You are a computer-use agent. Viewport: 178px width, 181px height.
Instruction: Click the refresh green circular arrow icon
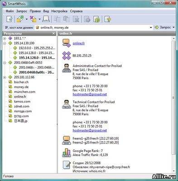(97, 19)
